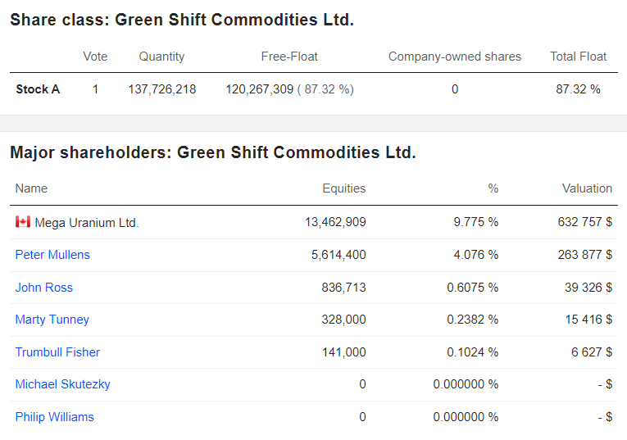
Task: Open Philip Williams profile link
Action: tap(54, 417)
